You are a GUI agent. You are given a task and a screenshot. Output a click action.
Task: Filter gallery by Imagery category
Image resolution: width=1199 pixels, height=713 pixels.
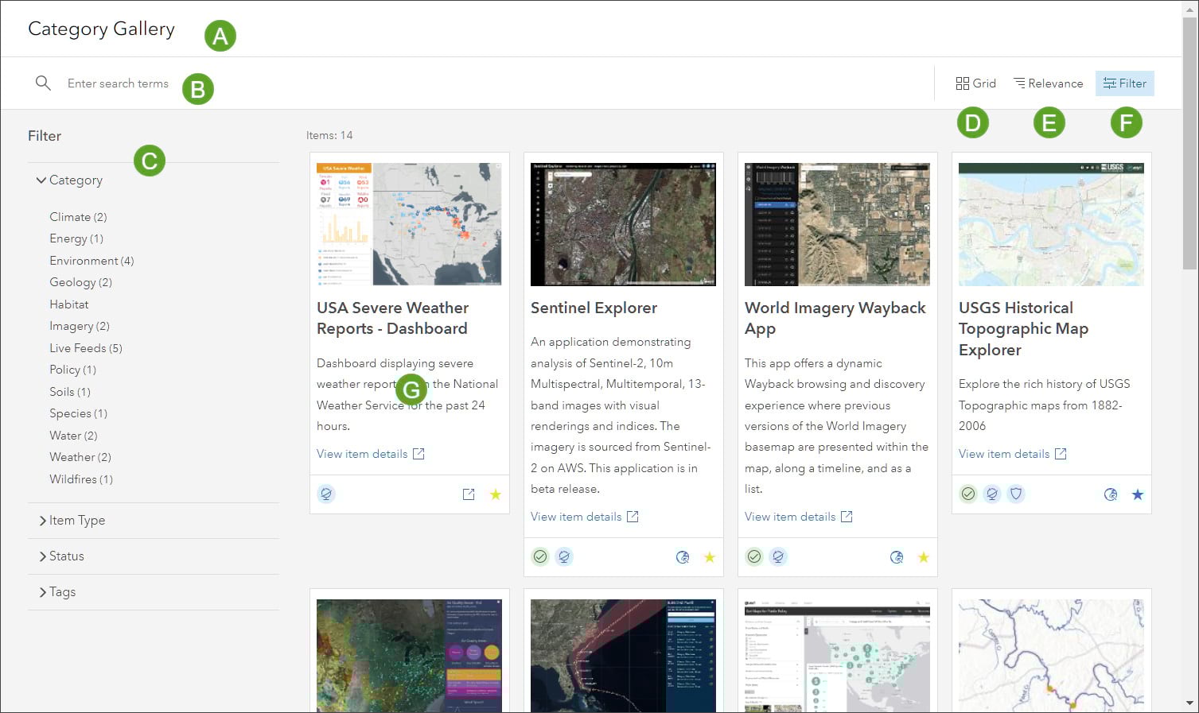pyautogui.click(x=80, y=326)
